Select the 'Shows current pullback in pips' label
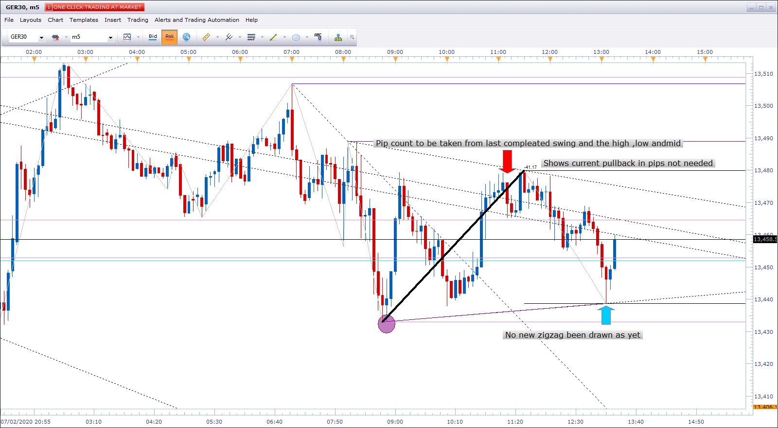The height and width of the screenshot is (428, 778). pos(628,163)
